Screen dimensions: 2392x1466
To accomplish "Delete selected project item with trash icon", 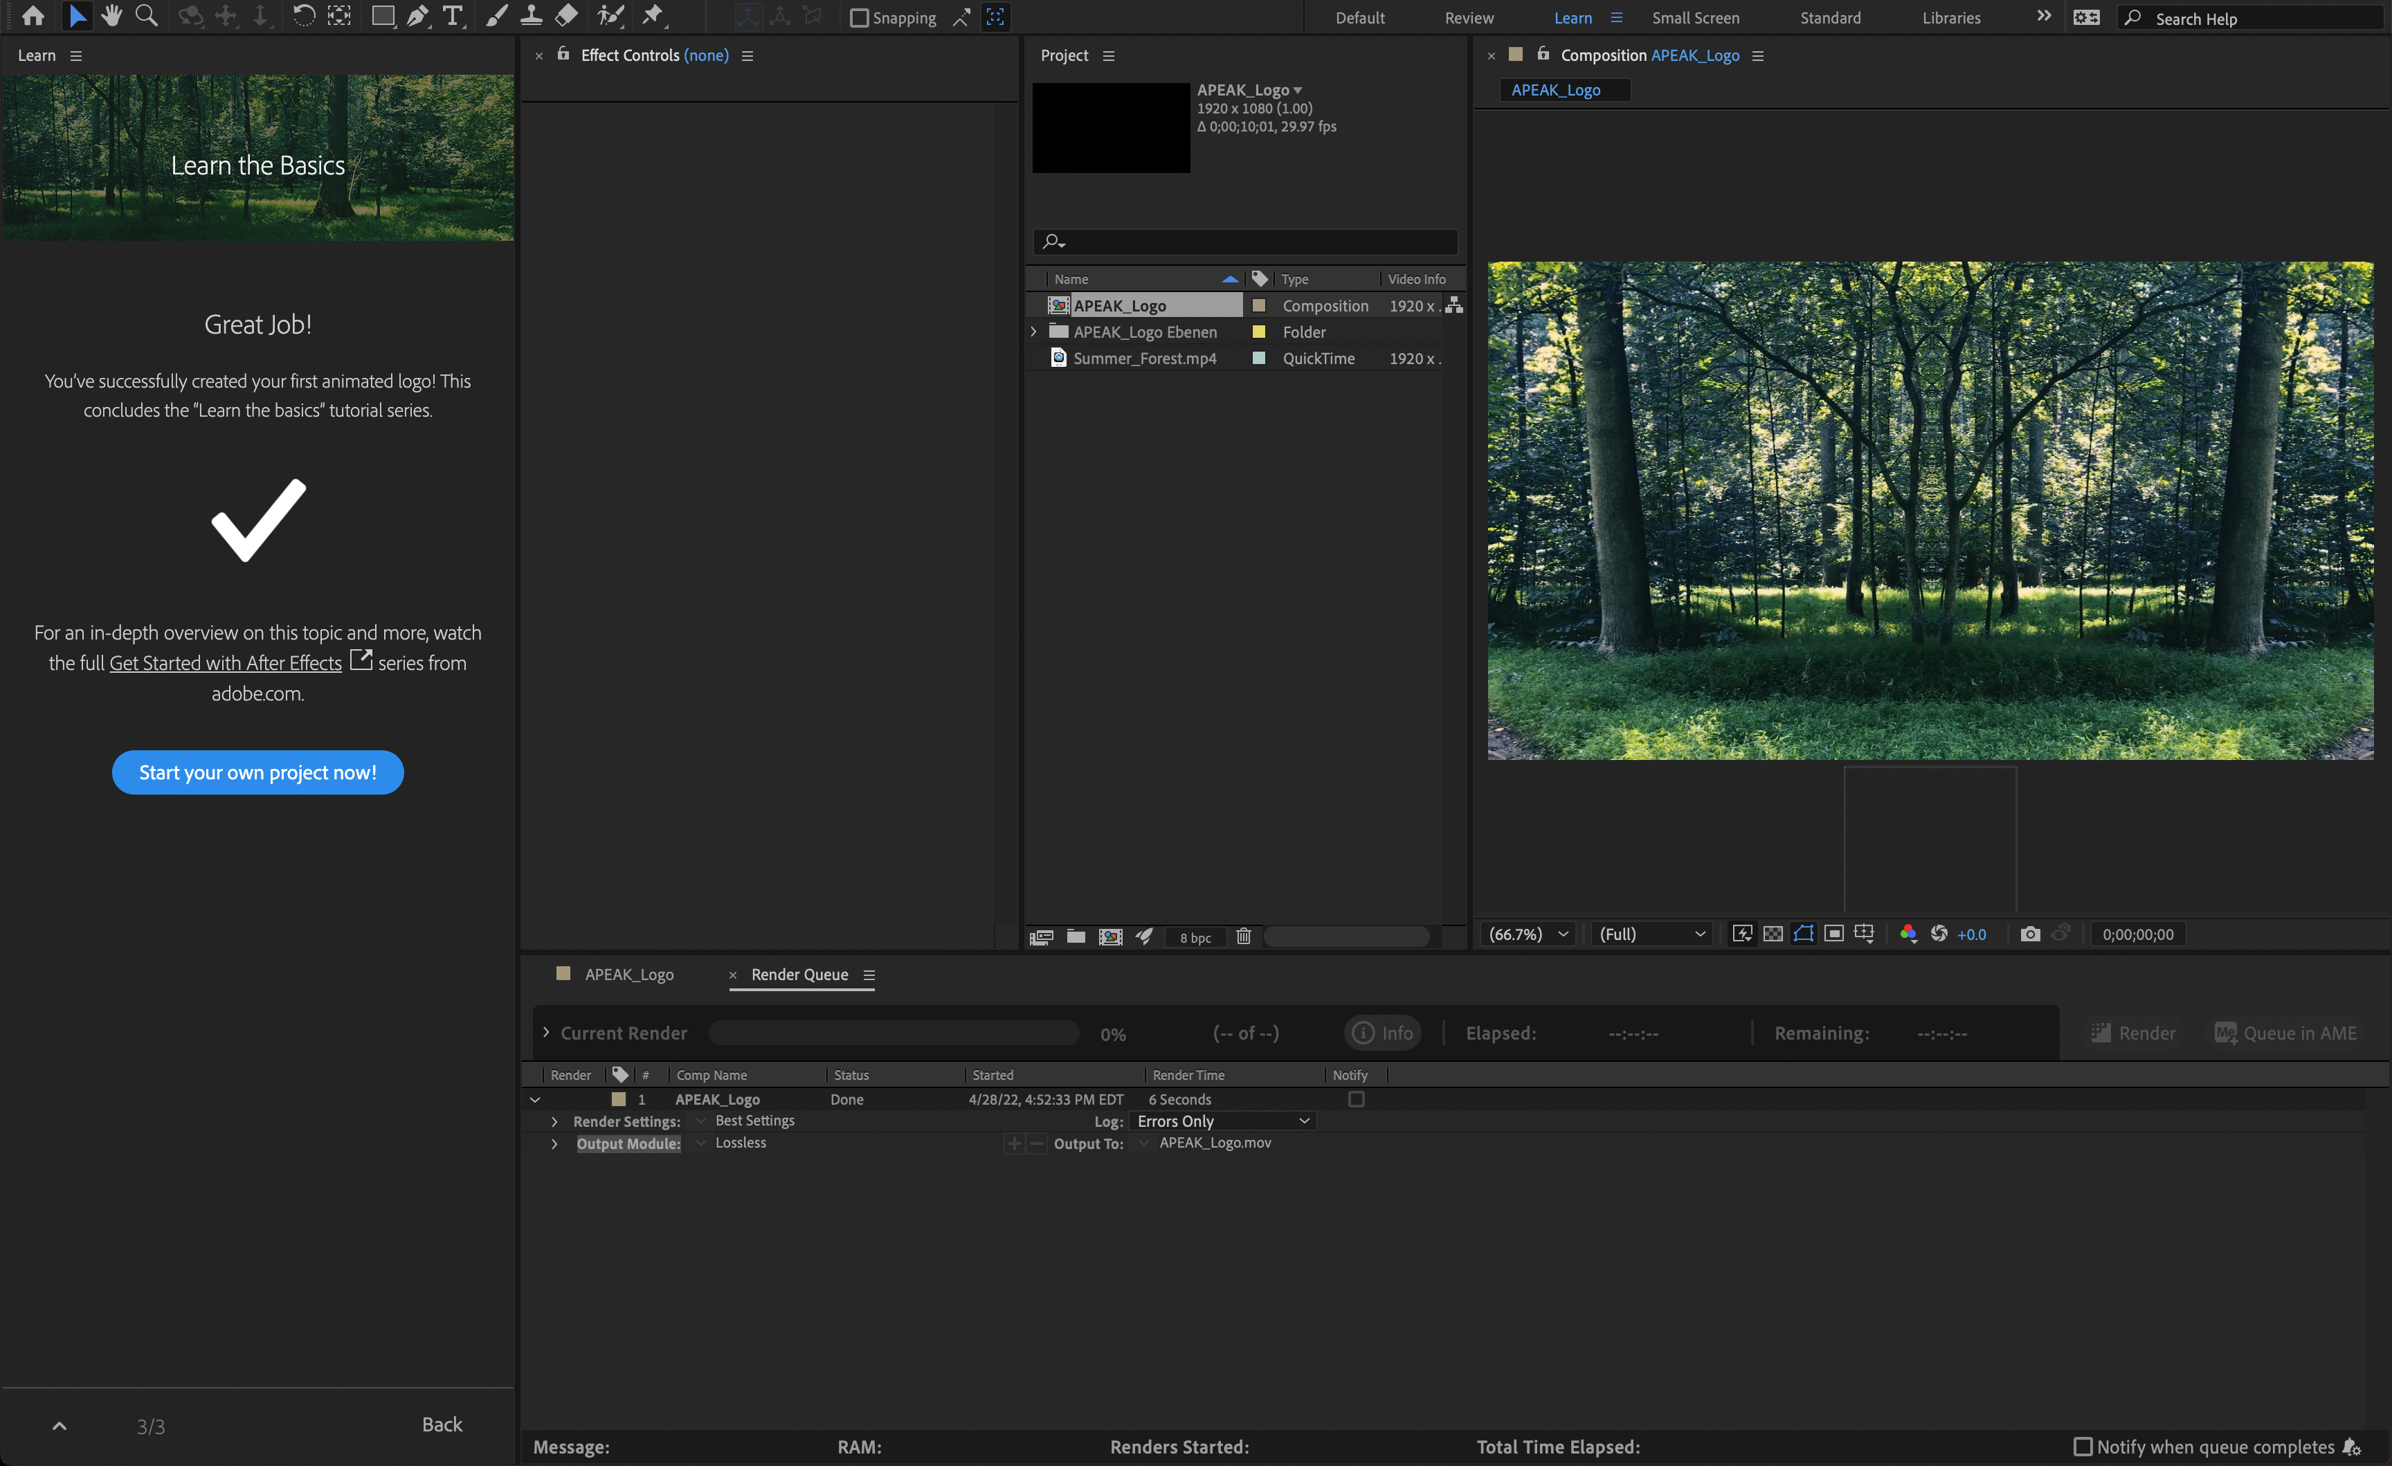I will (x=1244, y=937).
